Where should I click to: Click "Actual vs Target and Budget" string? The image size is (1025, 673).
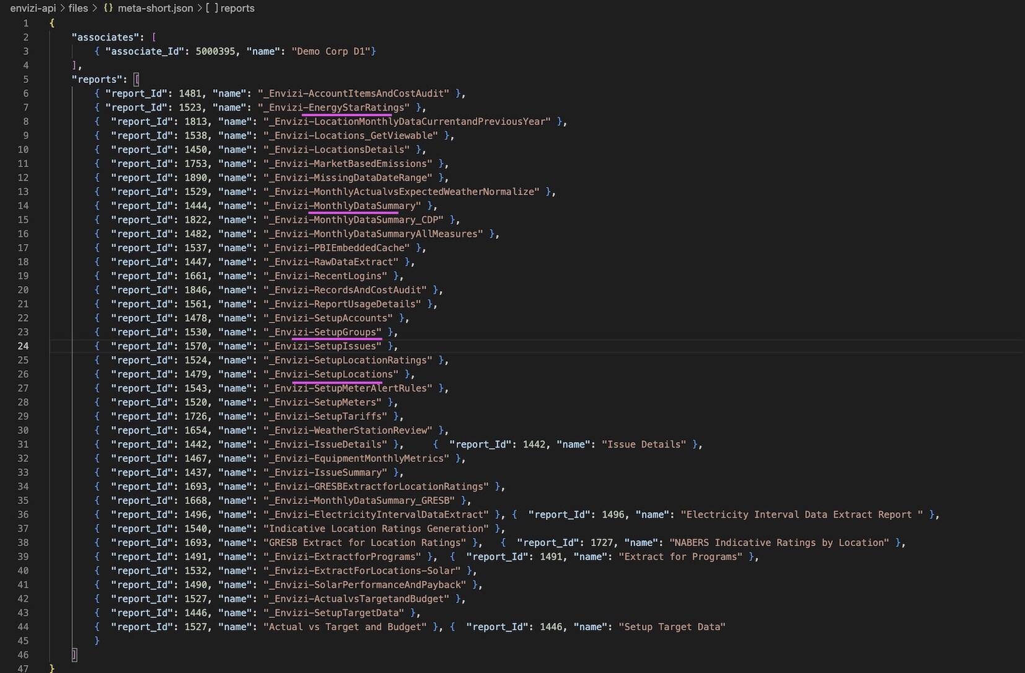pos(345,627)
